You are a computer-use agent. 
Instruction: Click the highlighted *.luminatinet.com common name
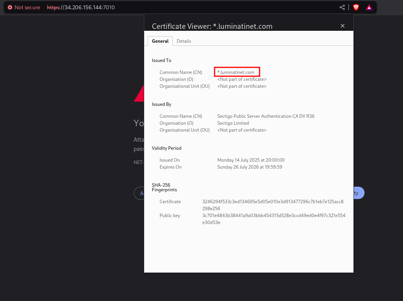click(236, 72)
